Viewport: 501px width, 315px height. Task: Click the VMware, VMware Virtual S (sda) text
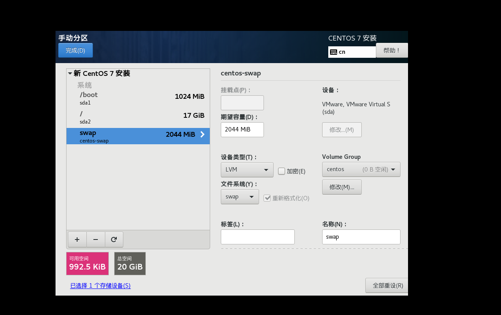coord(356,108)
